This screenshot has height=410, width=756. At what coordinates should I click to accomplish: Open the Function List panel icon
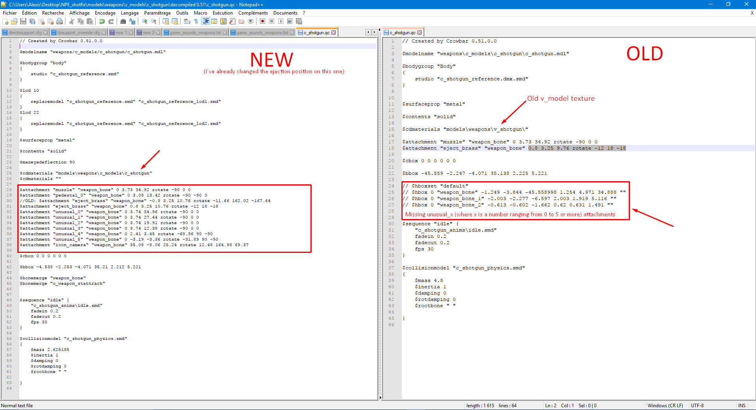click(232, 21)
